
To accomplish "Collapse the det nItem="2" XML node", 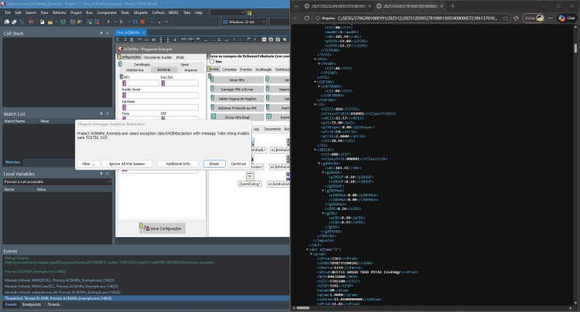I will 307,249.
